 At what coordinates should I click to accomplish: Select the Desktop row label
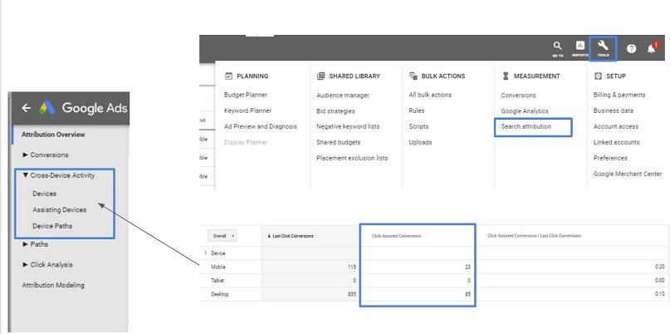click(x=220, y=294)
